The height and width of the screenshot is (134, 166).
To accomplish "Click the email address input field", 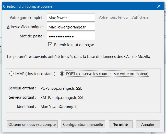I will click(71, 27).
